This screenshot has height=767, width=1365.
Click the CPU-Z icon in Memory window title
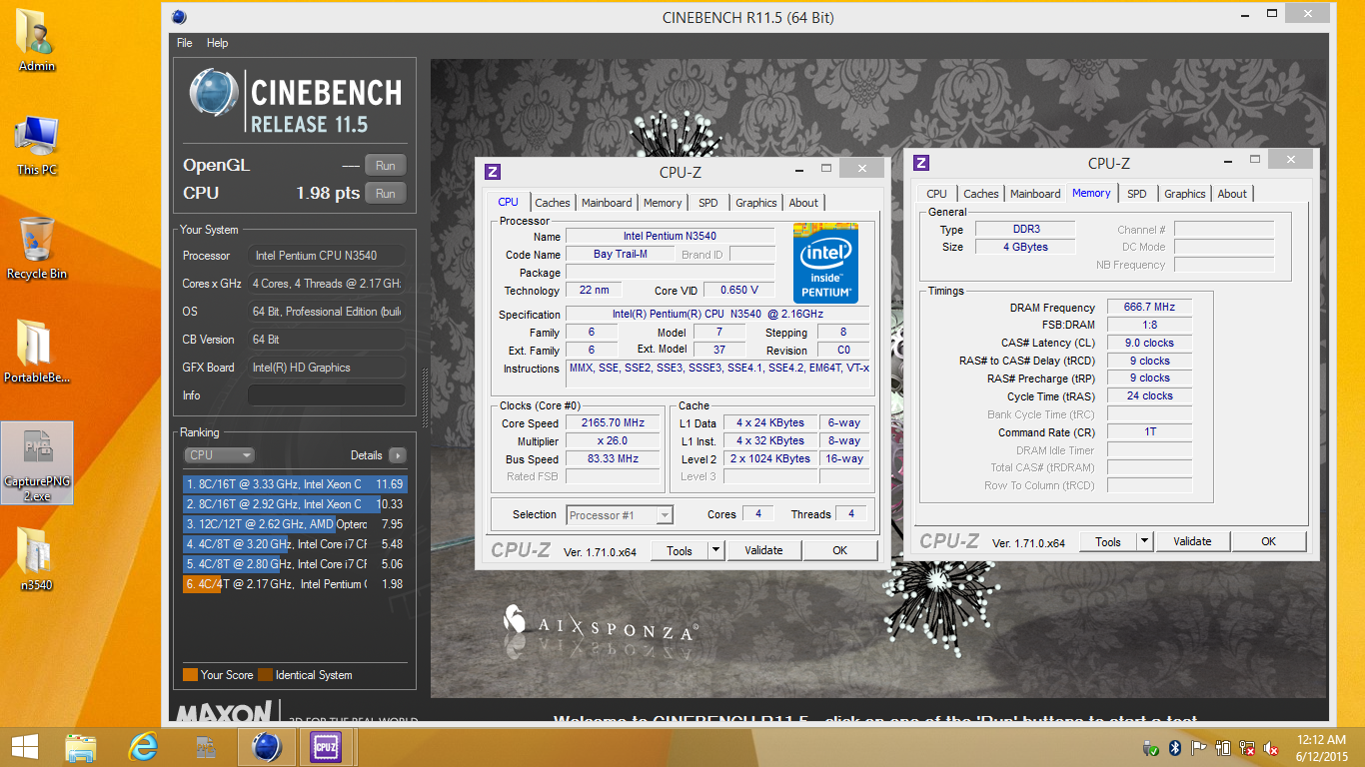click(921, 163)
